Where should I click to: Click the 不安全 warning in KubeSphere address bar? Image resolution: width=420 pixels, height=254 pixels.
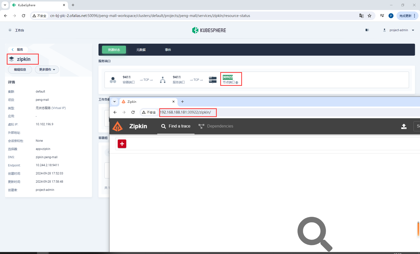(x=39, y=16)
